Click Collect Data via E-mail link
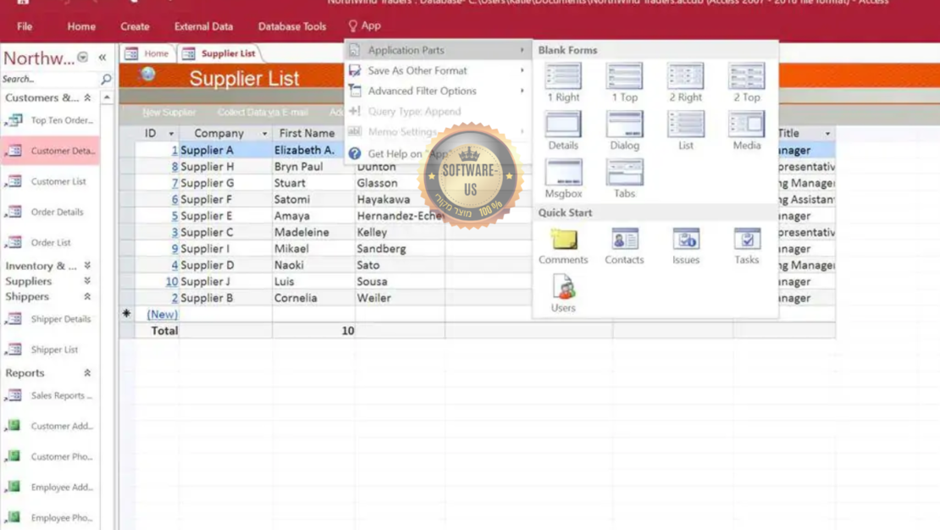Image resolution: width=940 pixels, height=530 pixels. 263,112
